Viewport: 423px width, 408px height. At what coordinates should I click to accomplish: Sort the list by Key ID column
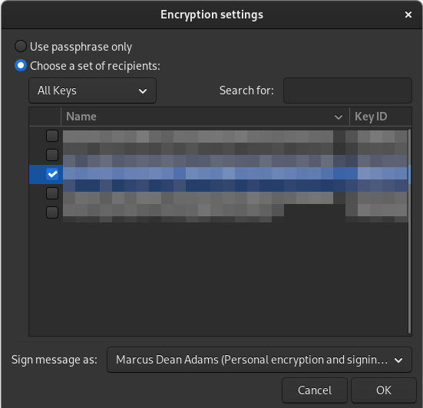click(x=380, y=117)
